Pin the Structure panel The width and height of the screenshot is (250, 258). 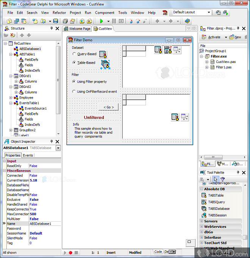[52, 28]
